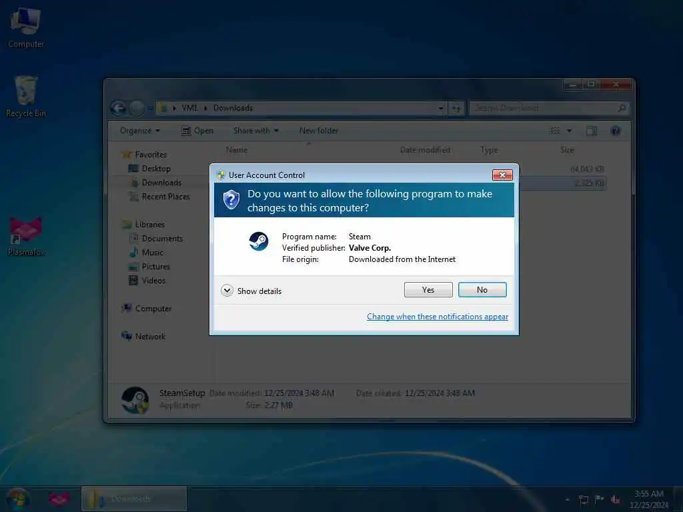This screenshot has height=512, width=683.
Task: Select Libraries in navigation pane
Action: [x=150, y=225]
